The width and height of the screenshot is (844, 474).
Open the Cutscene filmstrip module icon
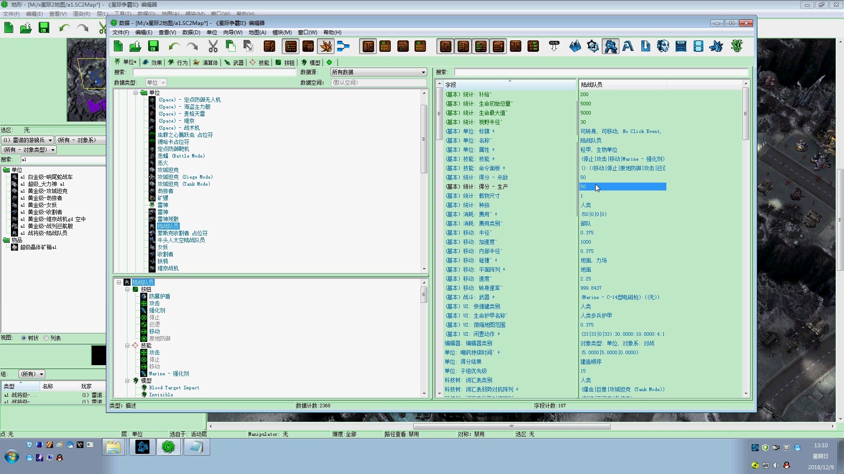(698, 46)
